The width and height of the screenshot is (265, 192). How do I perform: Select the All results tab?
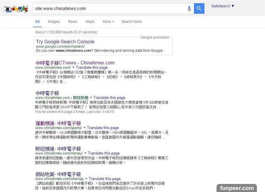(37, 21)
